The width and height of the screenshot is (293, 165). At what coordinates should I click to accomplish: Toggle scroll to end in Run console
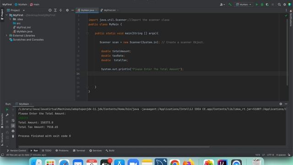tap(13, 126)
